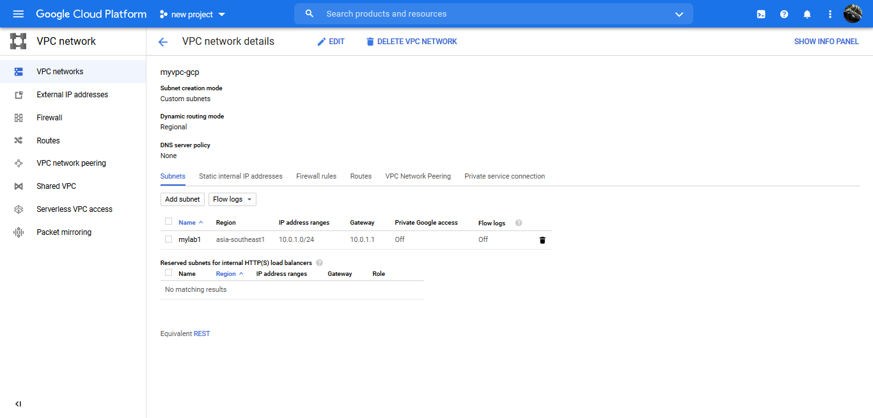Click the VPC networks sidebar icon

tap(19, 72)
